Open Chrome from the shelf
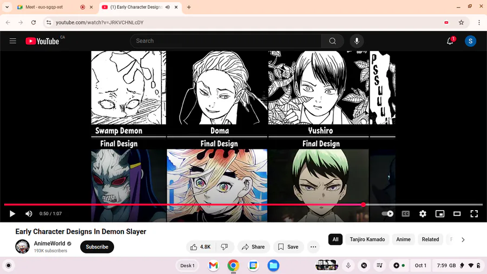 pyautogui.click(x=233, y=266)
